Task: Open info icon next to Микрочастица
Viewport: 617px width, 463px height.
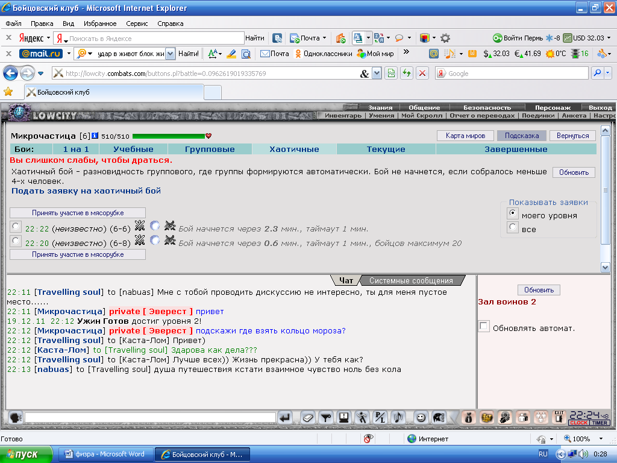Action: [95, 136]
